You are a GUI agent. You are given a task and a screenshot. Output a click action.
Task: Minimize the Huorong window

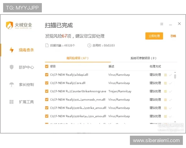coord(170,25)
